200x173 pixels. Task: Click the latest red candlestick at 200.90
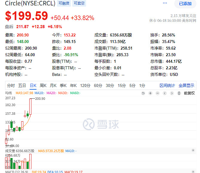30,107
